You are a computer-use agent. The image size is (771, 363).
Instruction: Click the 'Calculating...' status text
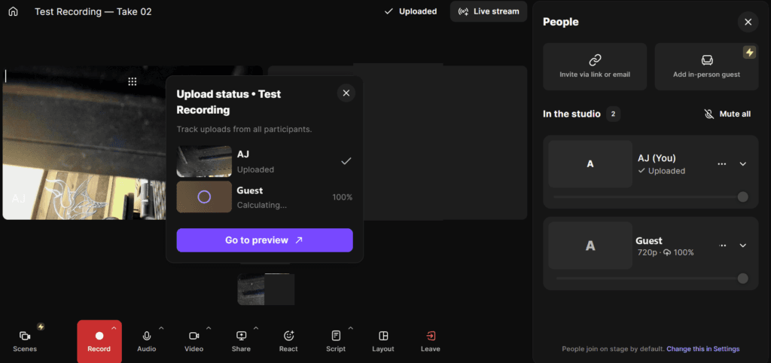(x=261, y=205)
